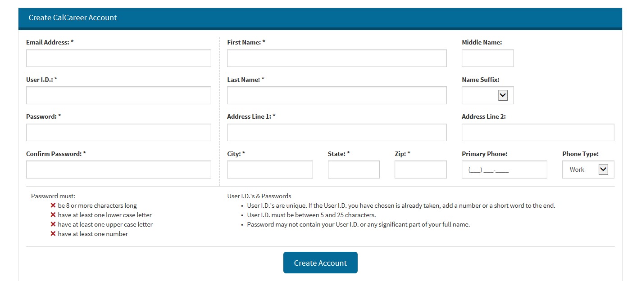Click the Confirm Password input box
Viewport: 641px width, 281px height.
118,169
